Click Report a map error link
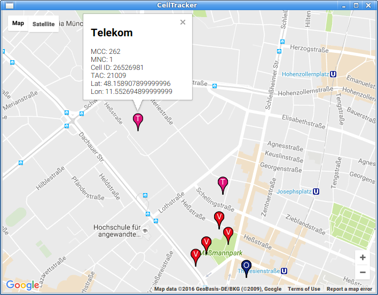 tap(349, 289)
